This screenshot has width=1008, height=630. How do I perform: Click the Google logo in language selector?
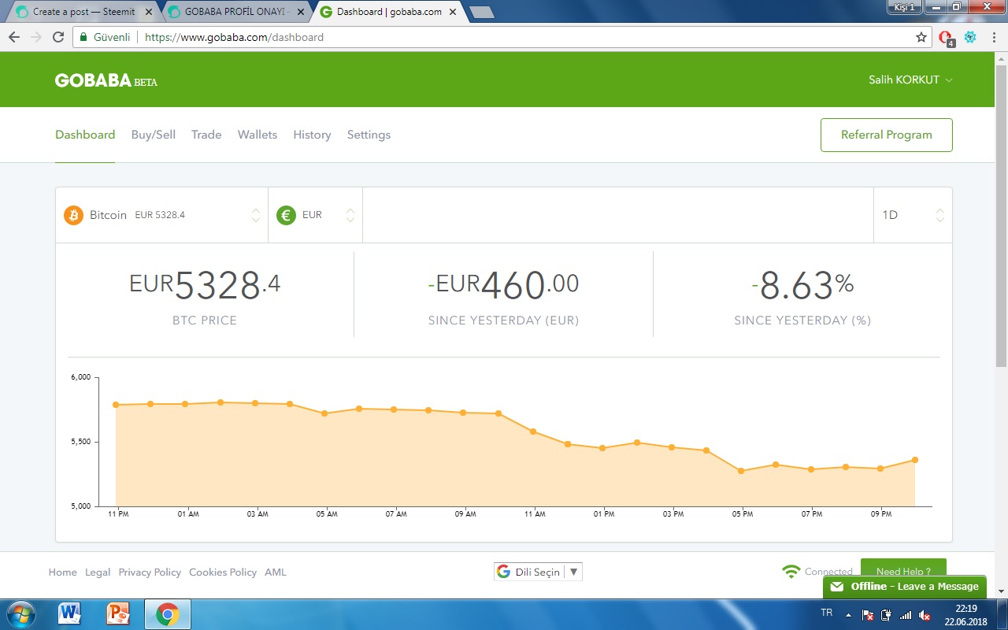(x=504, y=572)
